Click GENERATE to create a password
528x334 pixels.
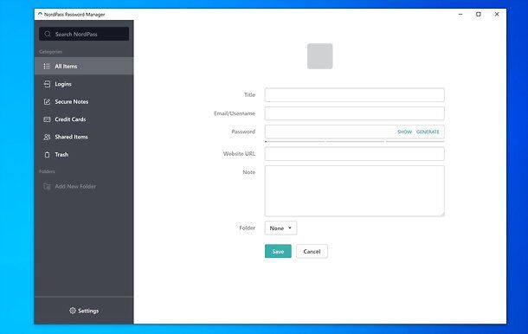click(428, 132)
